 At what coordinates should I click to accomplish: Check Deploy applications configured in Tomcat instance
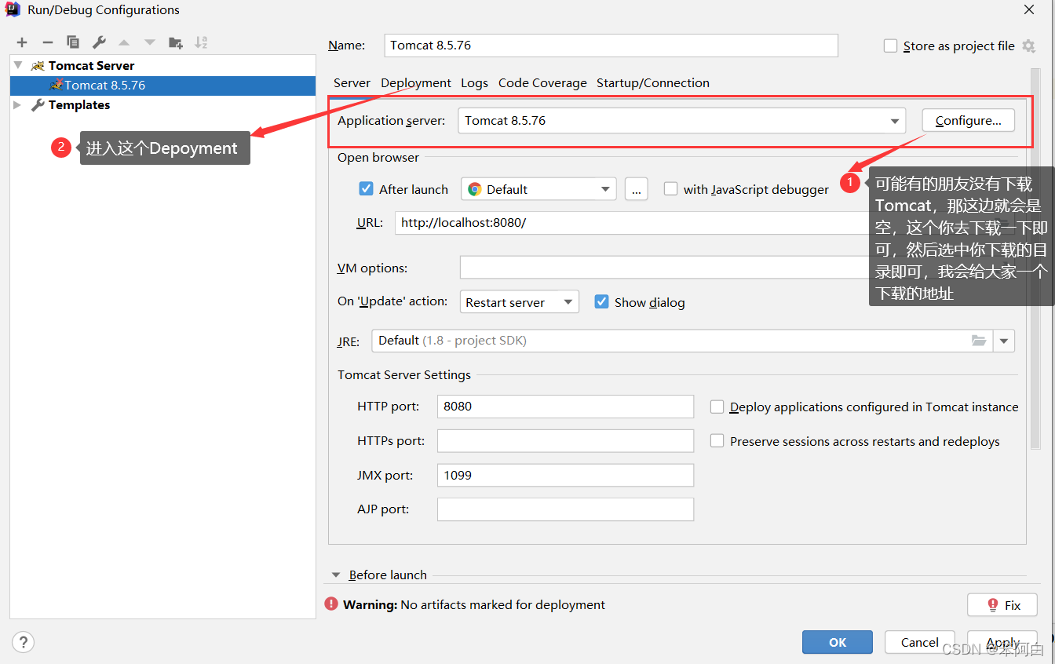717,407
